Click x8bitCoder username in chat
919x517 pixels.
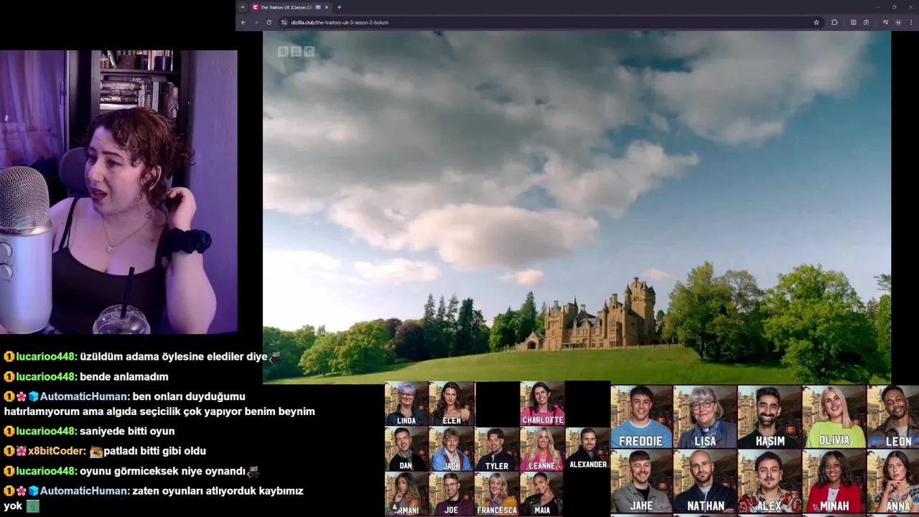(x=57, y=452)
